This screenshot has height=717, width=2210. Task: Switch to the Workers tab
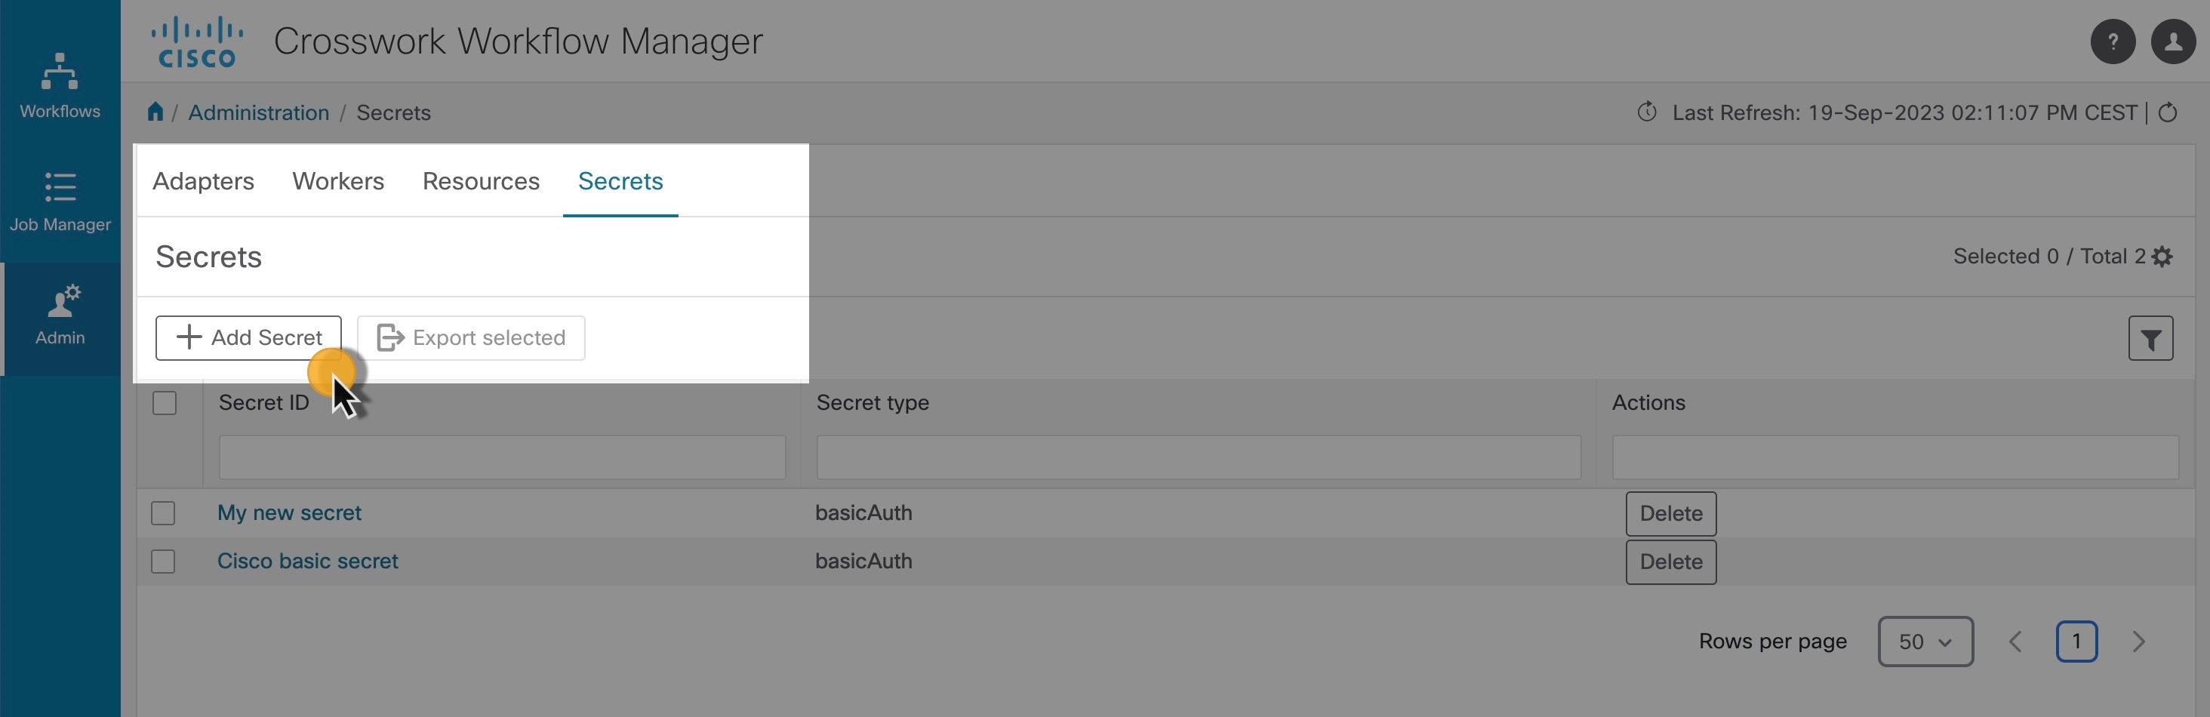[338, 181]
